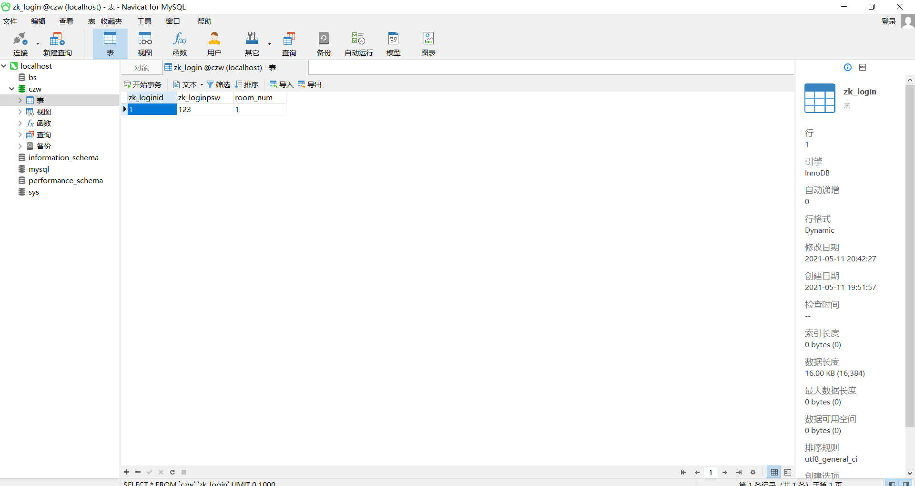Screen dimensions: 915x486
Task: Expand the 函数 node under czw
Action: pyautogui.click(x=20, y=123)
